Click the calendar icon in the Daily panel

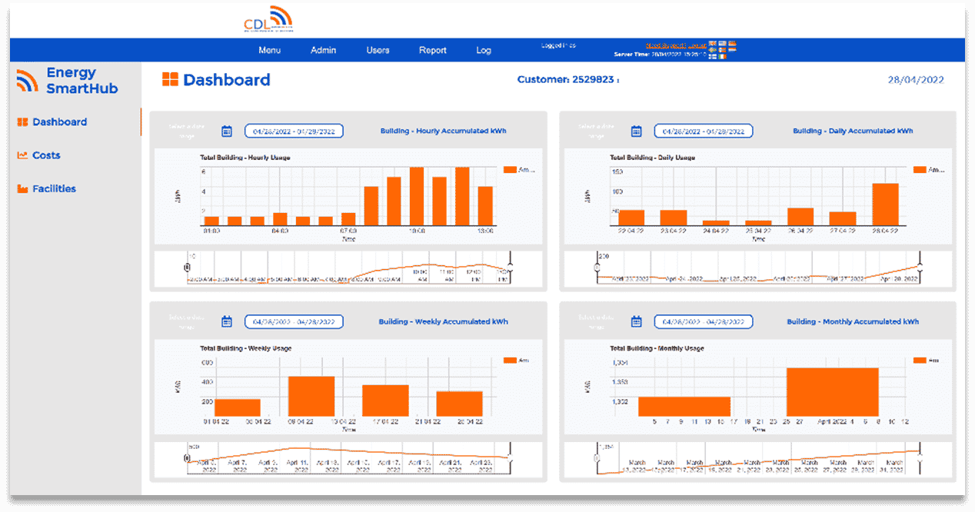pos(636,131)
